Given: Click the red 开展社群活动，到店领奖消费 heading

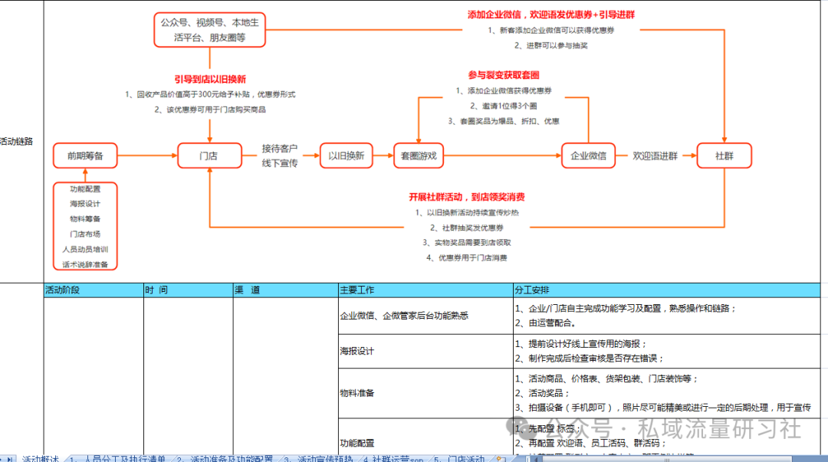Looking at the screenshot, I should pyautogui.click(x=467, y=197).
